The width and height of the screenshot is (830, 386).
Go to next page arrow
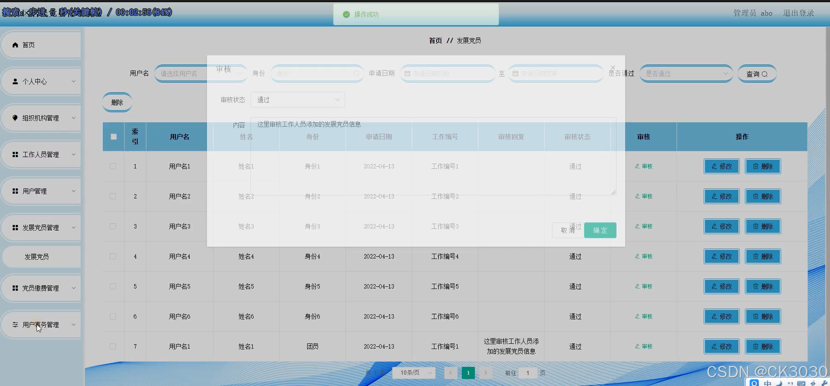485,373
